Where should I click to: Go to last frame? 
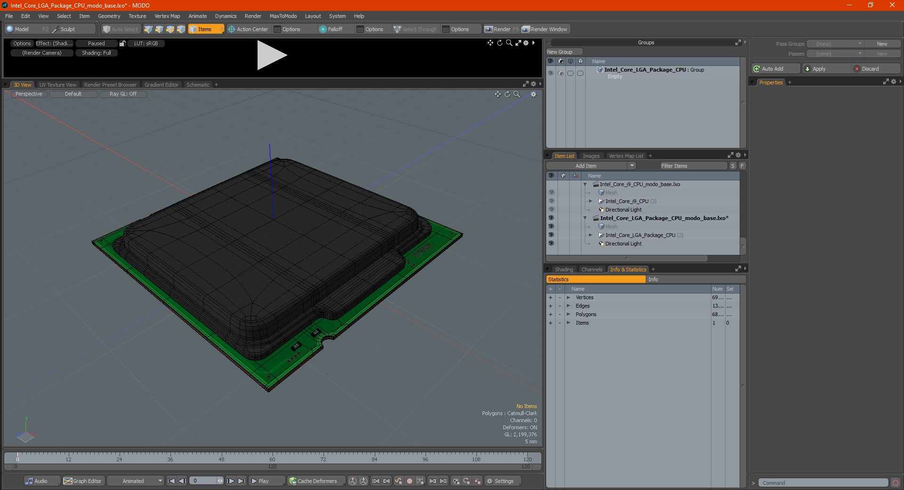pos(242,481)
